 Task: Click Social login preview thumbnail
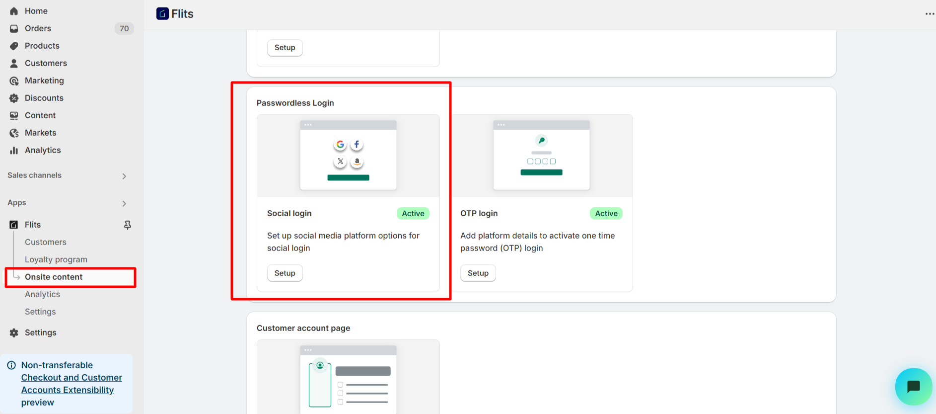click(348, 155)
